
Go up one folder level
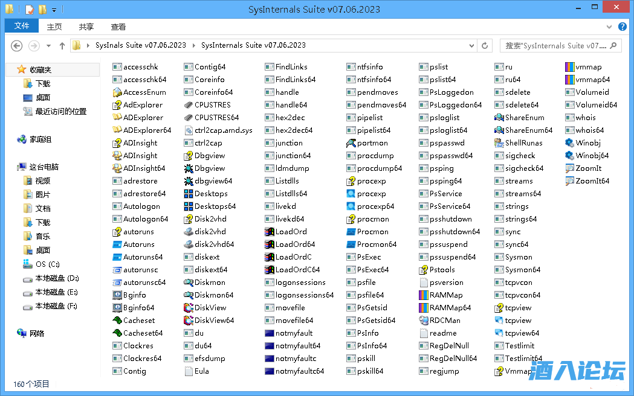point(62,46)
